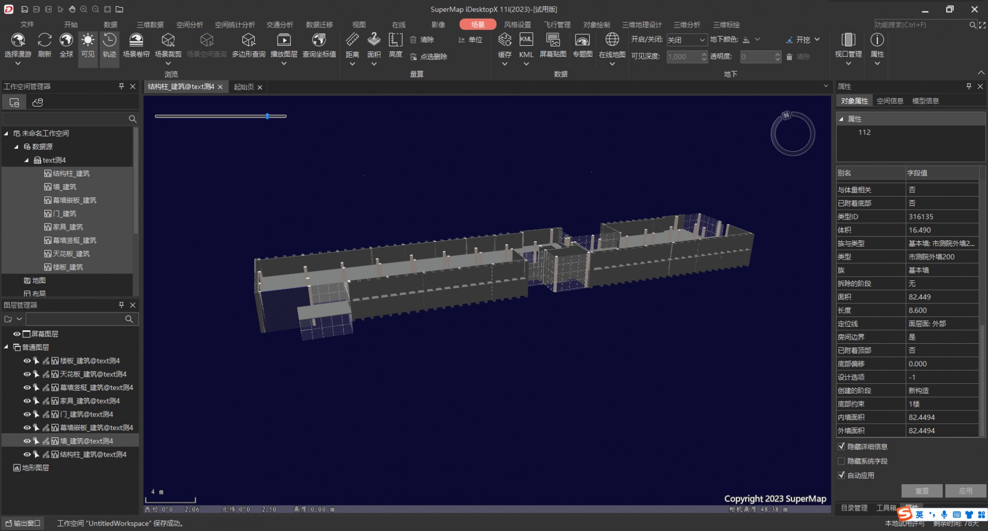Screen dimensions: 988x531
Task: Switch to the 空间信息 properties tab
Action: tap(890, 101)
